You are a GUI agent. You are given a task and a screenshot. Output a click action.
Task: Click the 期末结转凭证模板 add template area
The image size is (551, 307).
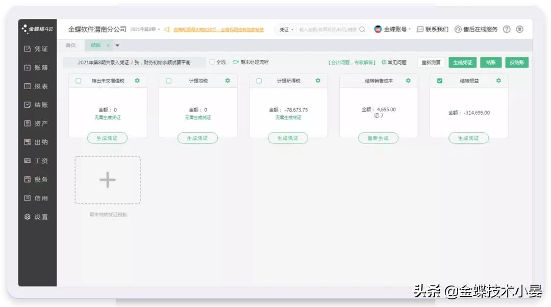[x=107, y=180]
